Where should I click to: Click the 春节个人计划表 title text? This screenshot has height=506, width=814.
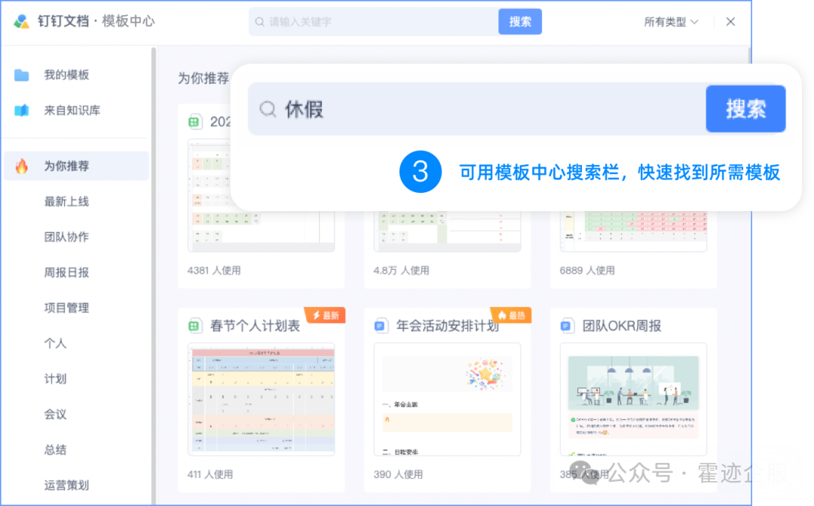(255, 326)
